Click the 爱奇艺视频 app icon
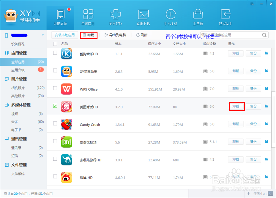Image resolution: width=276 pixels, height=198 pixels. coord(67,142)
